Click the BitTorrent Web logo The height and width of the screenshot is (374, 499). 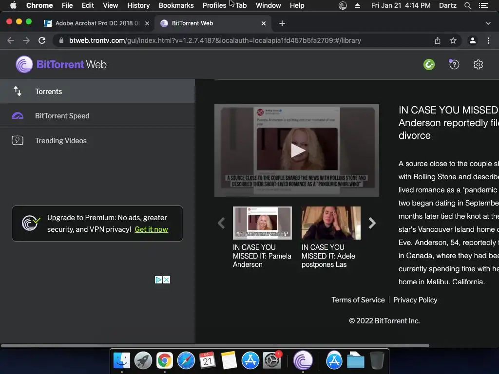tap(61, 64)
